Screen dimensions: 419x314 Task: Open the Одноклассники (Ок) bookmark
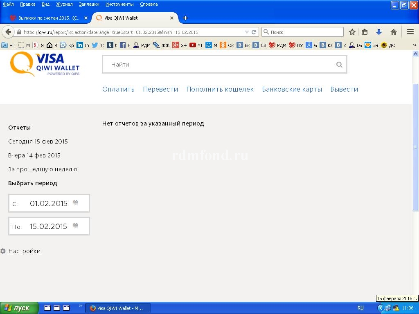click(227, 45)
